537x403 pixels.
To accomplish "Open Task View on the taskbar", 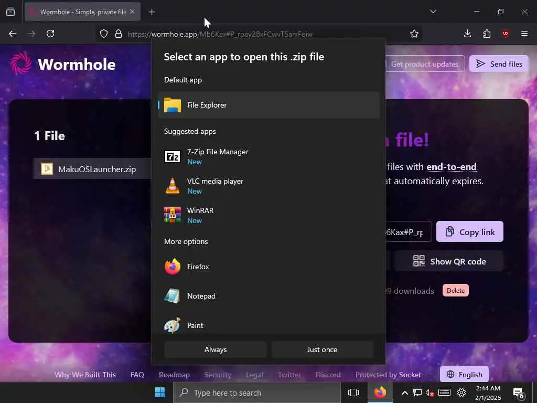I will click(353, 393).
